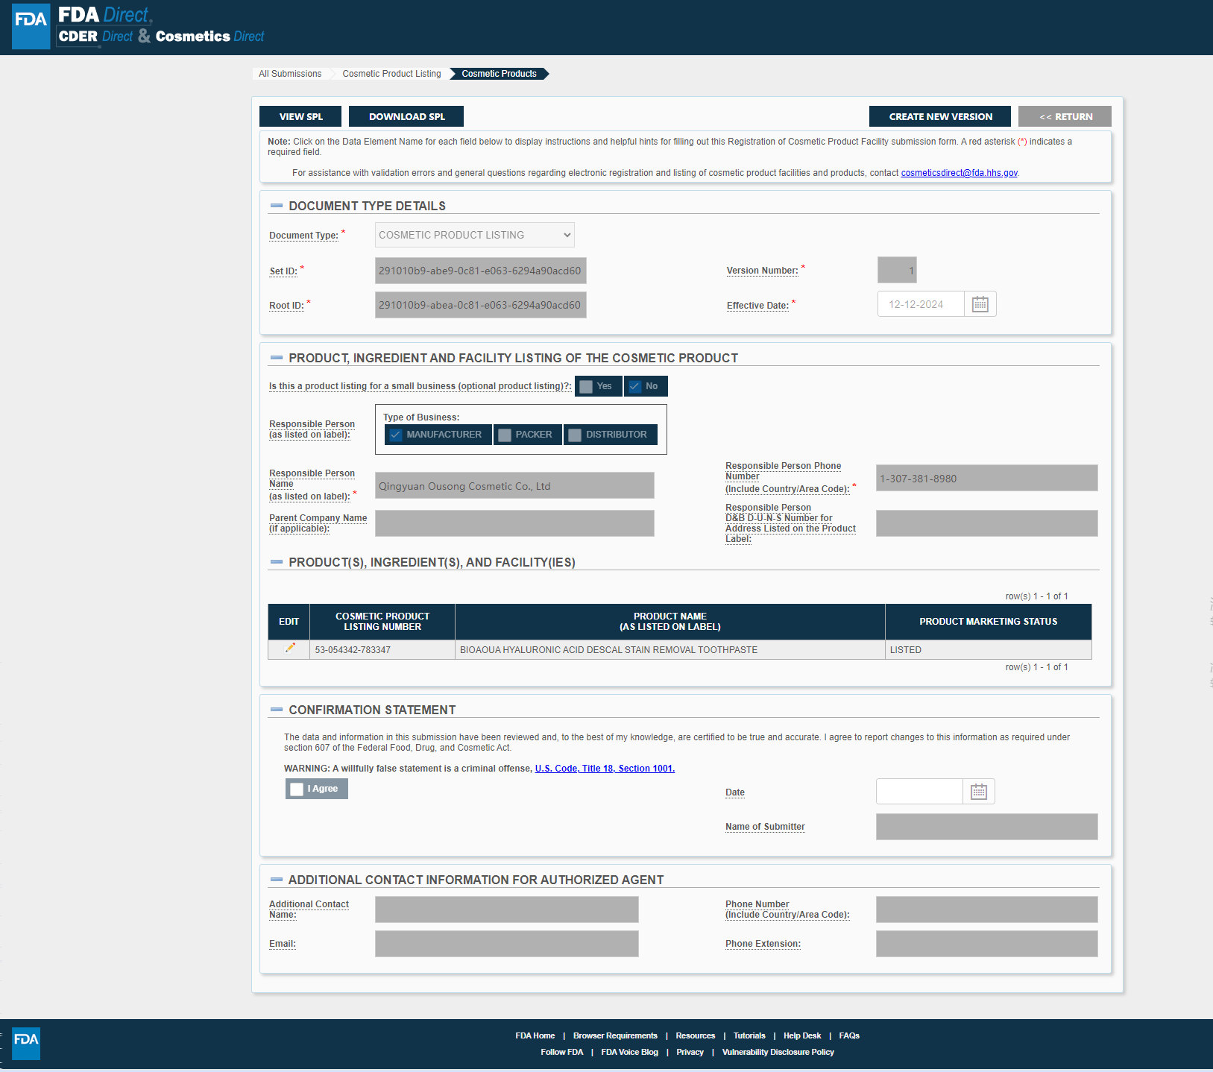Screen dimensions: 1213x1072
Task: Go to All Submissions breadcrumb
Action: pos(290,74)
